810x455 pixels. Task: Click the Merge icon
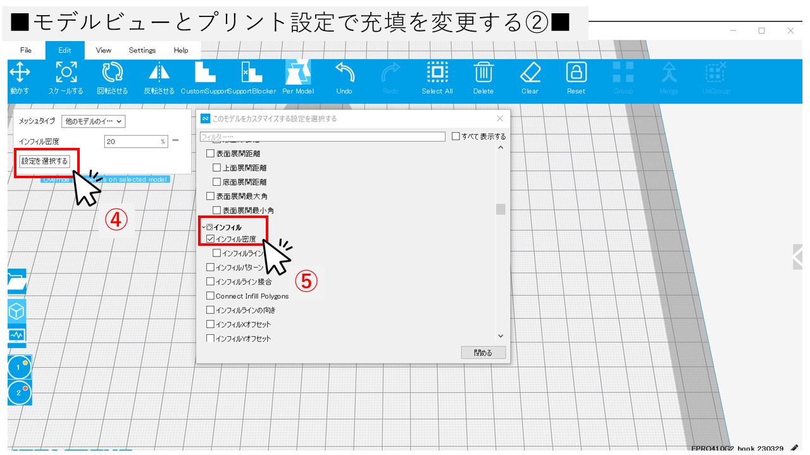tap(669, 72)
